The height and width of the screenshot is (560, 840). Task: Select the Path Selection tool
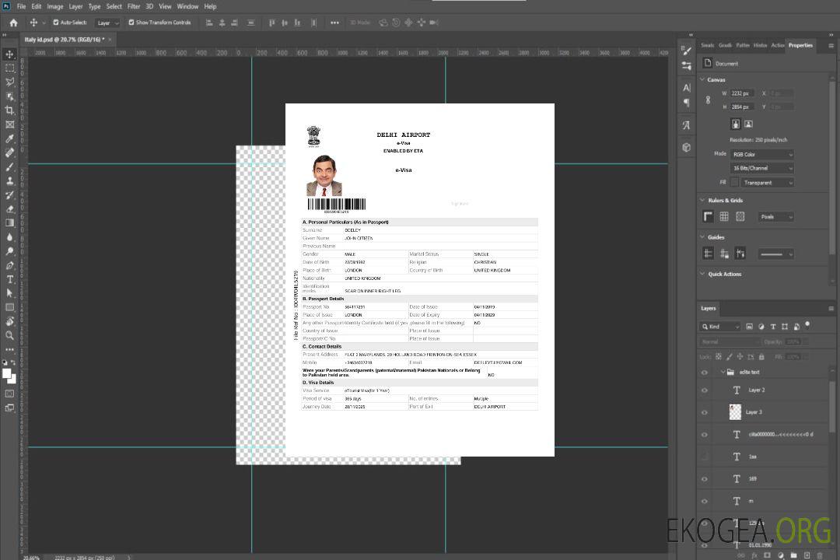point(9,293)
